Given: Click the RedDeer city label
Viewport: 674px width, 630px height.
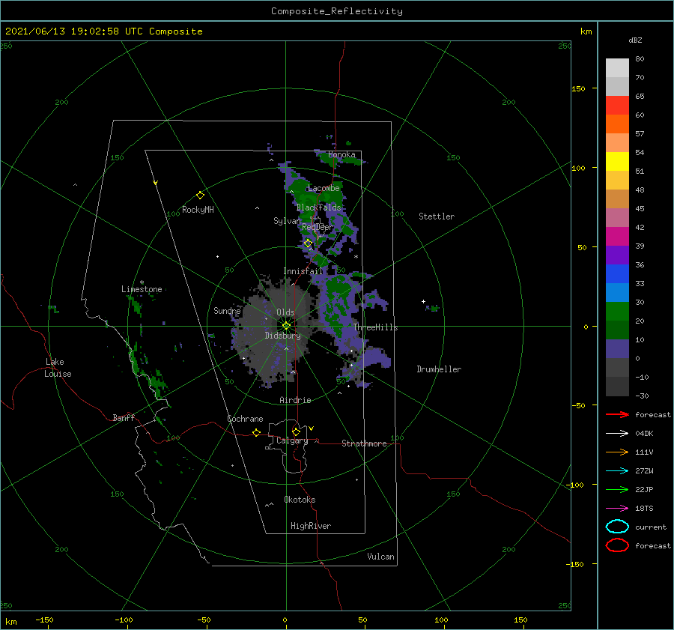Looking at the screenshot, I should coord(318,227).
